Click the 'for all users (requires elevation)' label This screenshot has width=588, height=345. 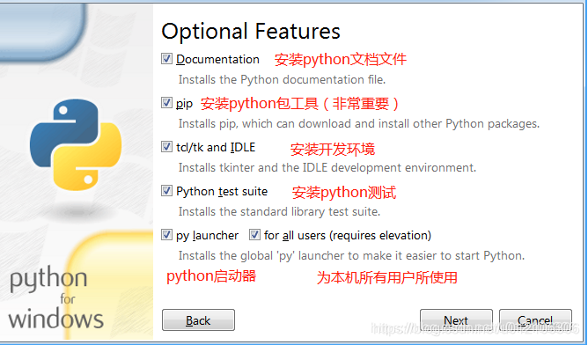tap(348, 236)
